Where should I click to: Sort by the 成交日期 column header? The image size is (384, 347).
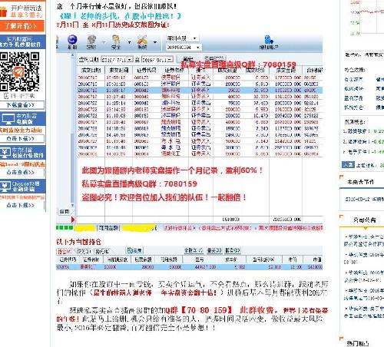91,70
